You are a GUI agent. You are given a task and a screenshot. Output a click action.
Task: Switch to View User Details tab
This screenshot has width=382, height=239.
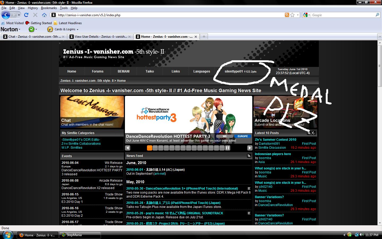click(100, 37)
